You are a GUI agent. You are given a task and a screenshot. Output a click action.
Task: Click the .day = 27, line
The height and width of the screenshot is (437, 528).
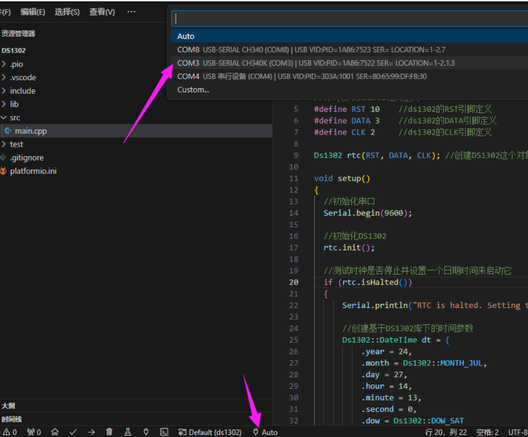tap(384, 374)
